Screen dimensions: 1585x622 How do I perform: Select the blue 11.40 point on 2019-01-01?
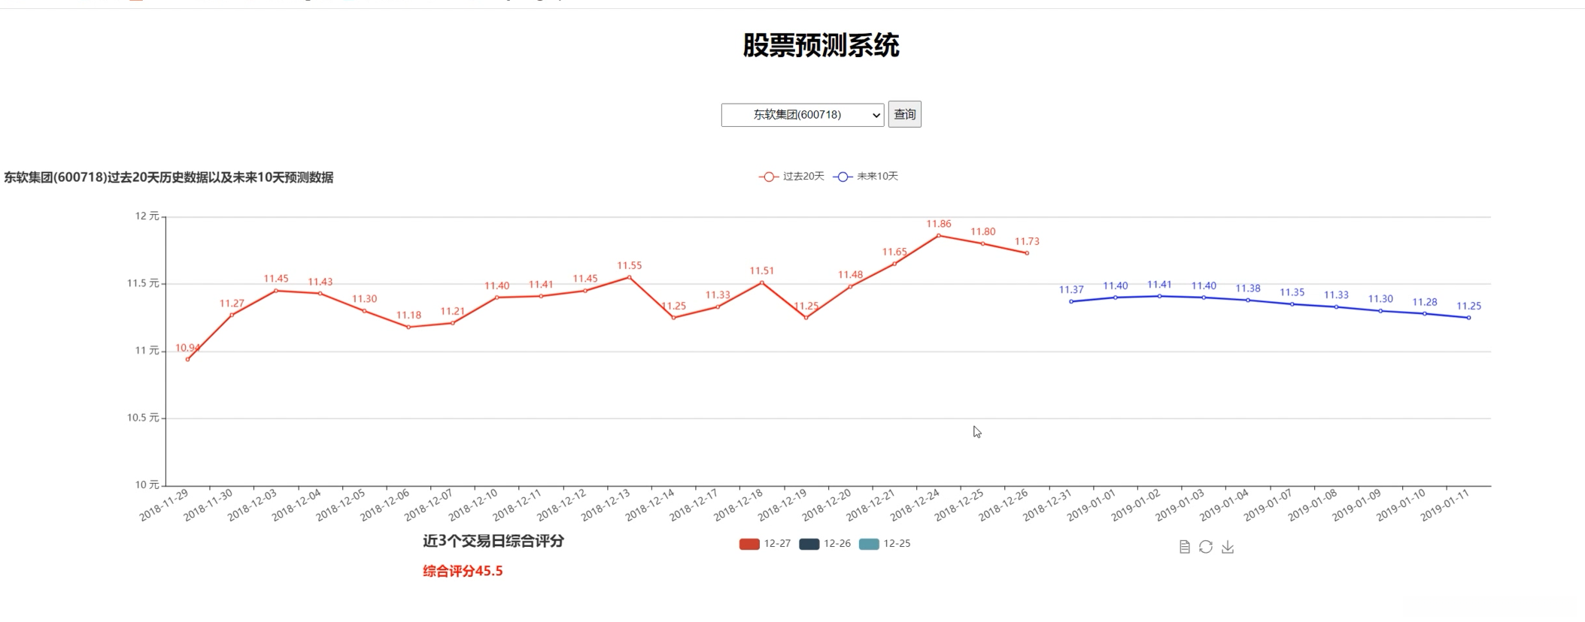click(x=1116, y=297)
